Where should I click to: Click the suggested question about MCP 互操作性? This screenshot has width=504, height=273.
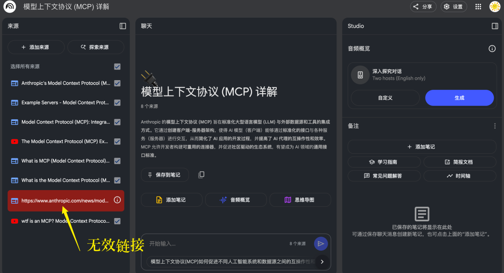[233, 262]
